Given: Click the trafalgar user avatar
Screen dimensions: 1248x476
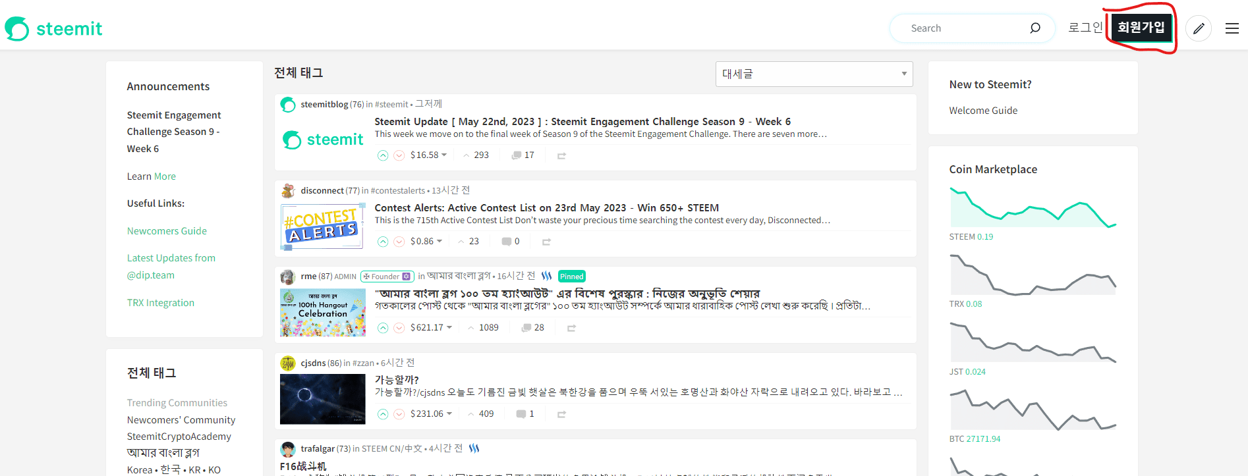Looking at the screenshot, I should tap(288, 450).
